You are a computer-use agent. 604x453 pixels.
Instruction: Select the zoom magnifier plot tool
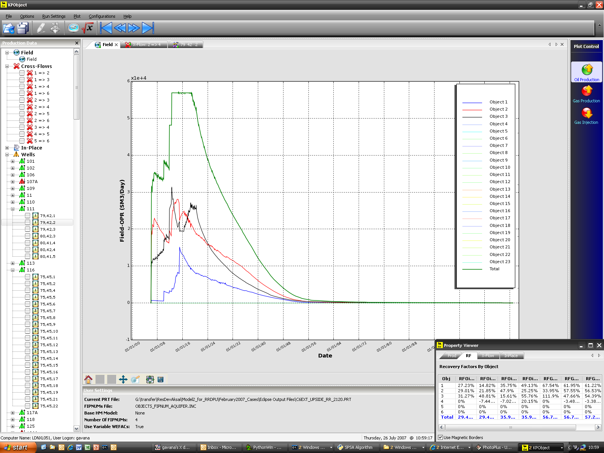click(x=135, y=379)
